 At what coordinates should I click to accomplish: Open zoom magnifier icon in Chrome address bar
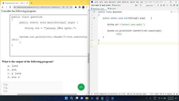[63, 7]
